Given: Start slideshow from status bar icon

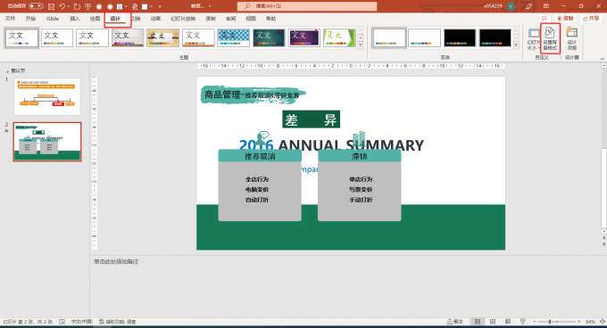Looking at the screenshot, I should pyautogui.click(x=522, y=322).
